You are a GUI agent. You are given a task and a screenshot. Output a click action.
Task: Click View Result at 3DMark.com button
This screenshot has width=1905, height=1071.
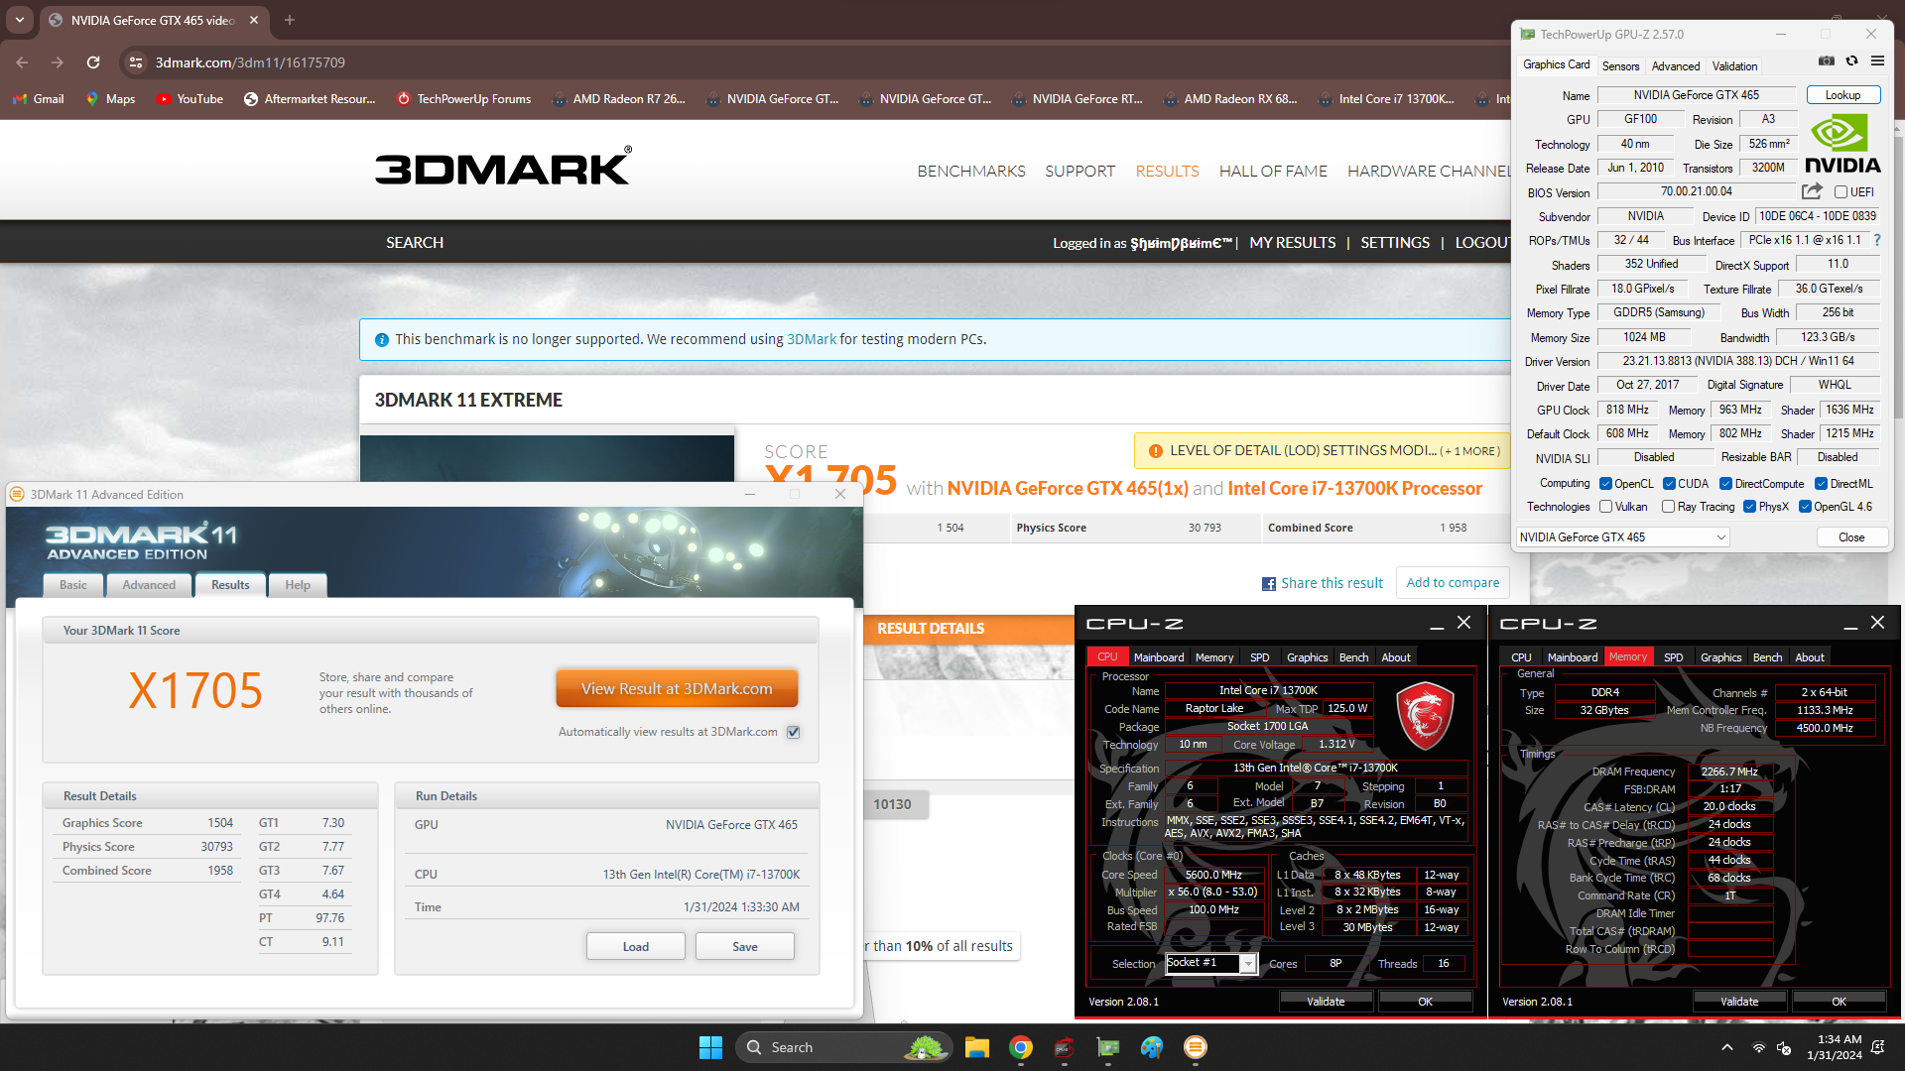(677, 688)
